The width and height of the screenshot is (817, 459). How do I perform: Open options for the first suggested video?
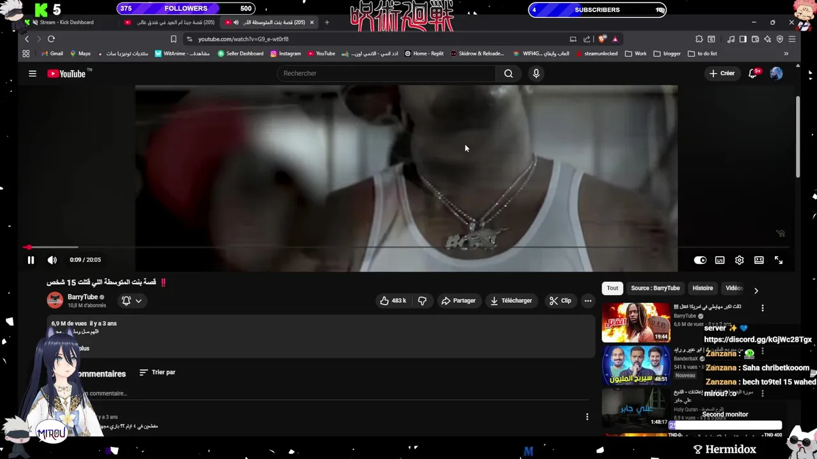pyautogui.click(x=762, y=308)
